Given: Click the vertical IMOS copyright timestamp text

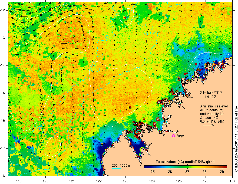Looking at the screenshot, I should 236,139.
